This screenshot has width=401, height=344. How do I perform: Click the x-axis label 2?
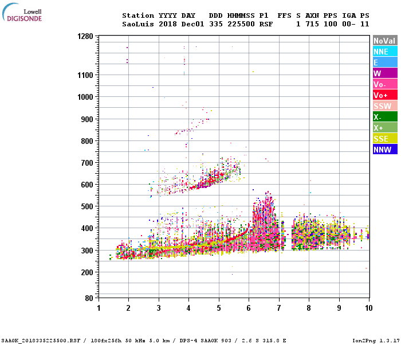tap(128, 308)
